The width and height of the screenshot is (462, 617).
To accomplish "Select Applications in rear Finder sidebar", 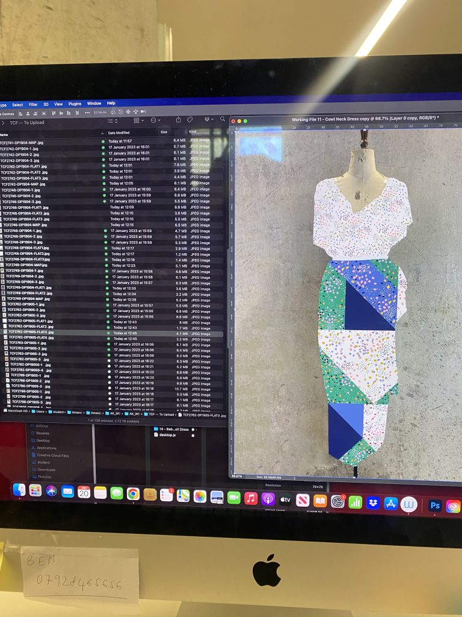I will click(43, 448).
